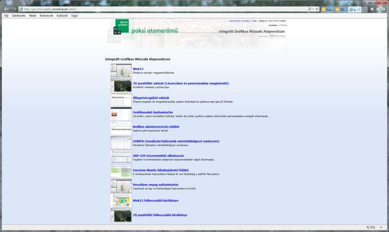The height and width of the screenshot is (232, 389).
Task: Click the thumbnail beside Web12 felhasználói kézikönyv
Action: 121,201
